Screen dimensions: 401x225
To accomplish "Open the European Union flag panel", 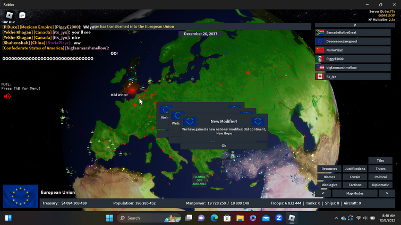I will tap(21, 196).
